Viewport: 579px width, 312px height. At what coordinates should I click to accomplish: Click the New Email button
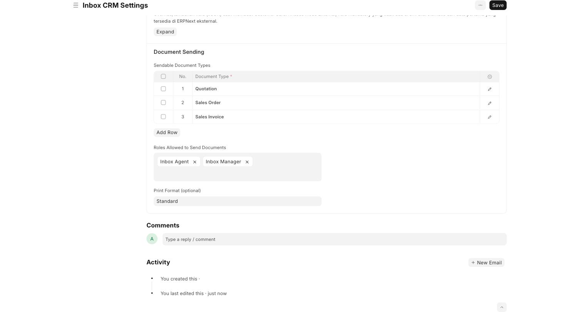487,263
